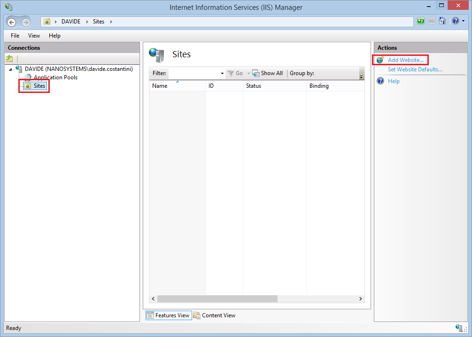The width and height of the screenshot is (472, 337).
Task: Click the Back navigation arrow
Action: [12, 22]
